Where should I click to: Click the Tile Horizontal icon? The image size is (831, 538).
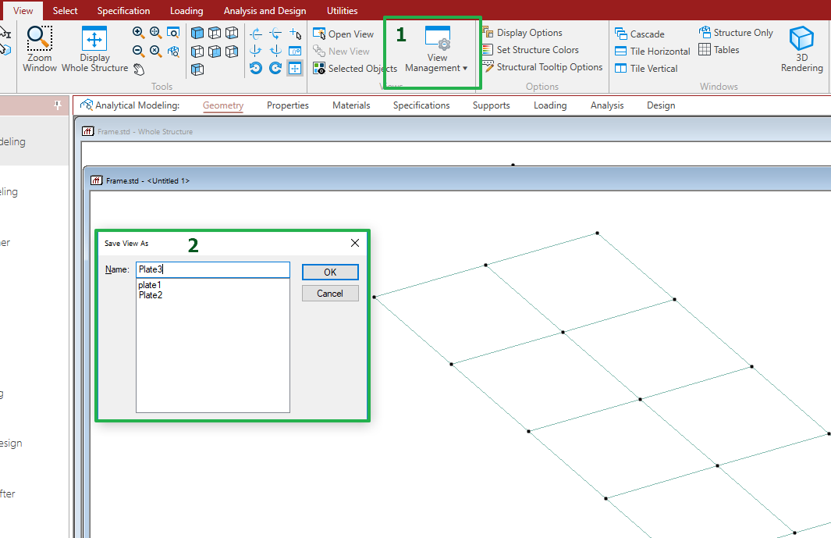pos(621,52)
